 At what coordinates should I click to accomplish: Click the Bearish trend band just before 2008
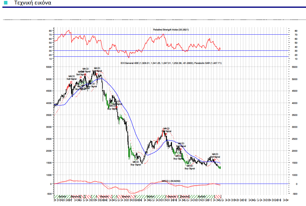pyautogui.click(x=104, y=196)
